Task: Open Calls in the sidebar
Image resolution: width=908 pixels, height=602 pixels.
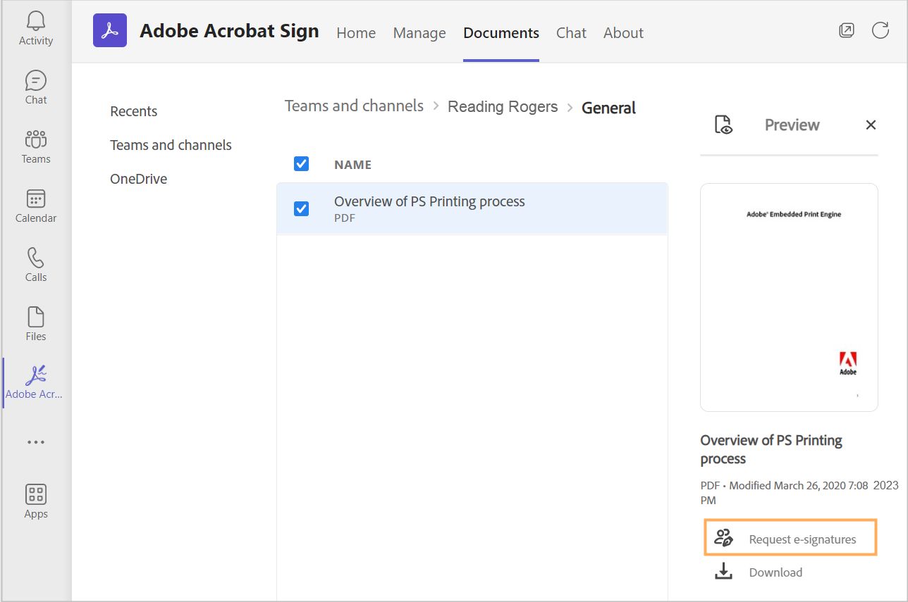Action: pyautogui.click(x=36, y=265)
